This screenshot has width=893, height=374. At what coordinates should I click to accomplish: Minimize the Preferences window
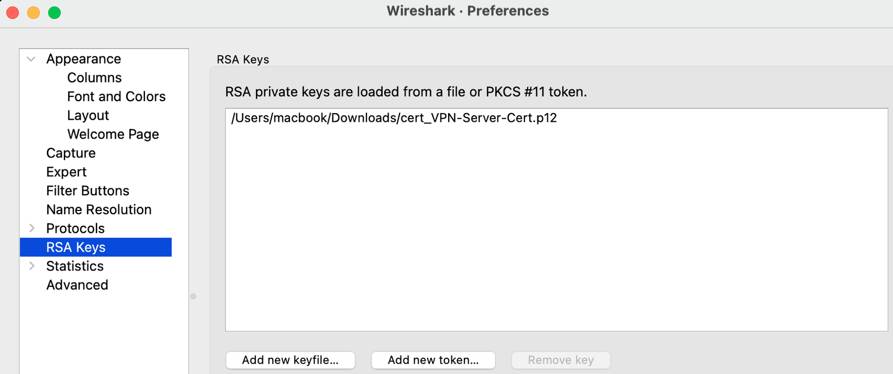(34, 12)
